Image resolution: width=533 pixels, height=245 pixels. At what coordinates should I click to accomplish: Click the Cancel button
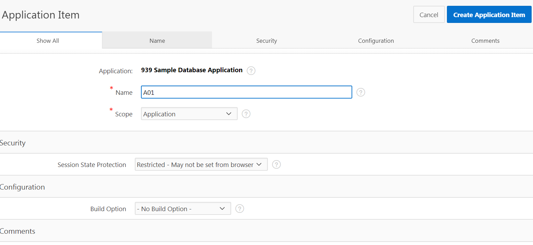point(429,14)
